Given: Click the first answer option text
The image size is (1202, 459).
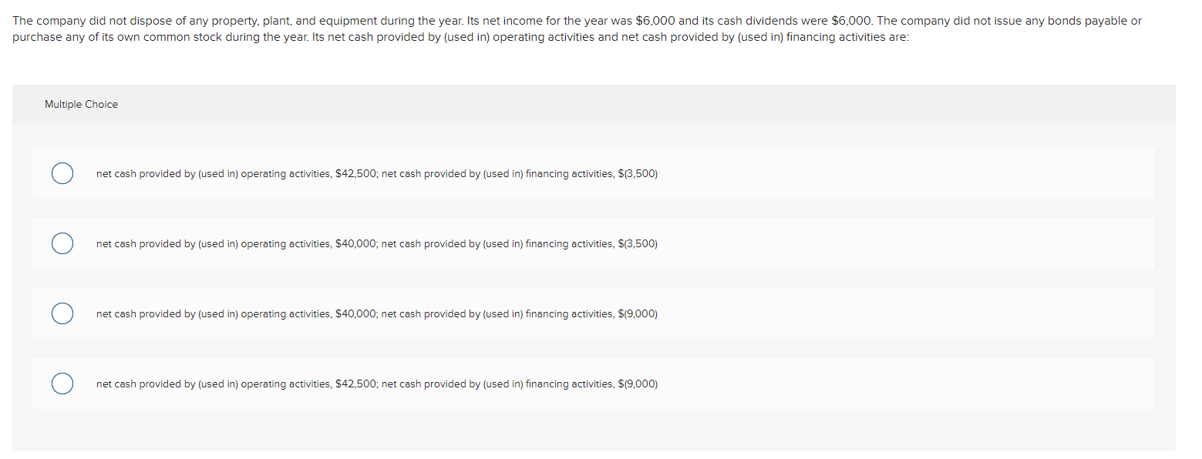Looking at the screenshot, I should coord(376,173).
